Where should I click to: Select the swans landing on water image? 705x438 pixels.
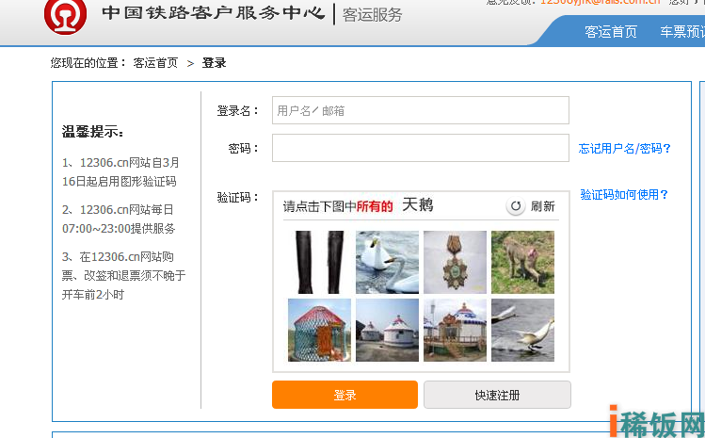[x=523, y=330]
